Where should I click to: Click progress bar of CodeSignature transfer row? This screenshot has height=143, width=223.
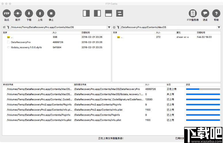(203, 99)
